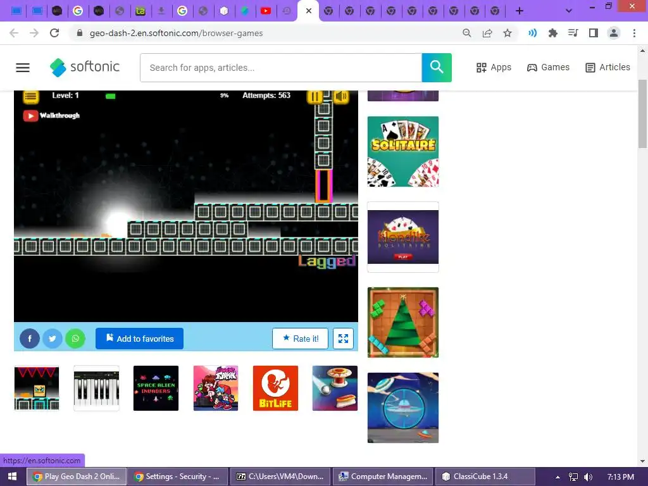Open the piano keyboard game thumbnail
This screenshot has height=486, width=648.
pyautogui.click(x=96, y=388)
